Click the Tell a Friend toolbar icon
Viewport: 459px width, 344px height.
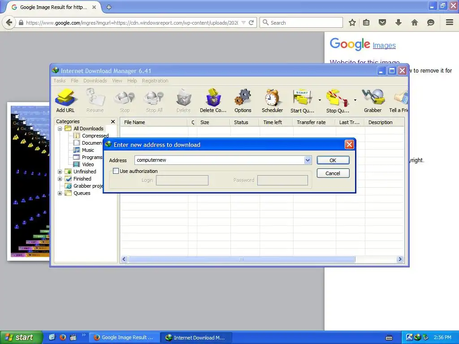click(x=398, y=101)
